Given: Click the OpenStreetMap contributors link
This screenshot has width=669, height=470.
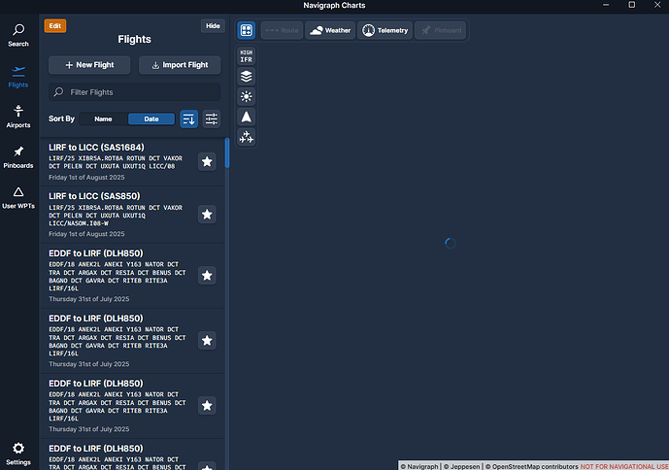Looking at the screenshot, I should tap(532, 466).
